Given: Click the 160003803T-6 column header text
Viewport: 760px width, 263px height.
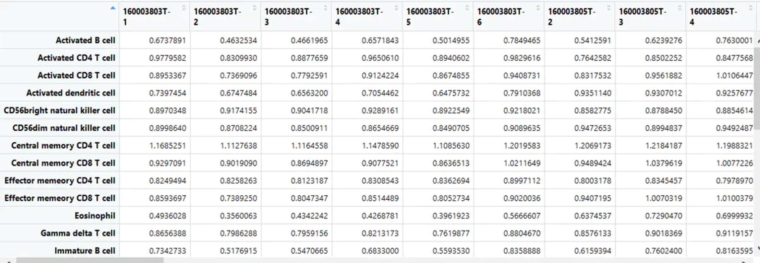Looking at the screenshot, I should (501, 17).
